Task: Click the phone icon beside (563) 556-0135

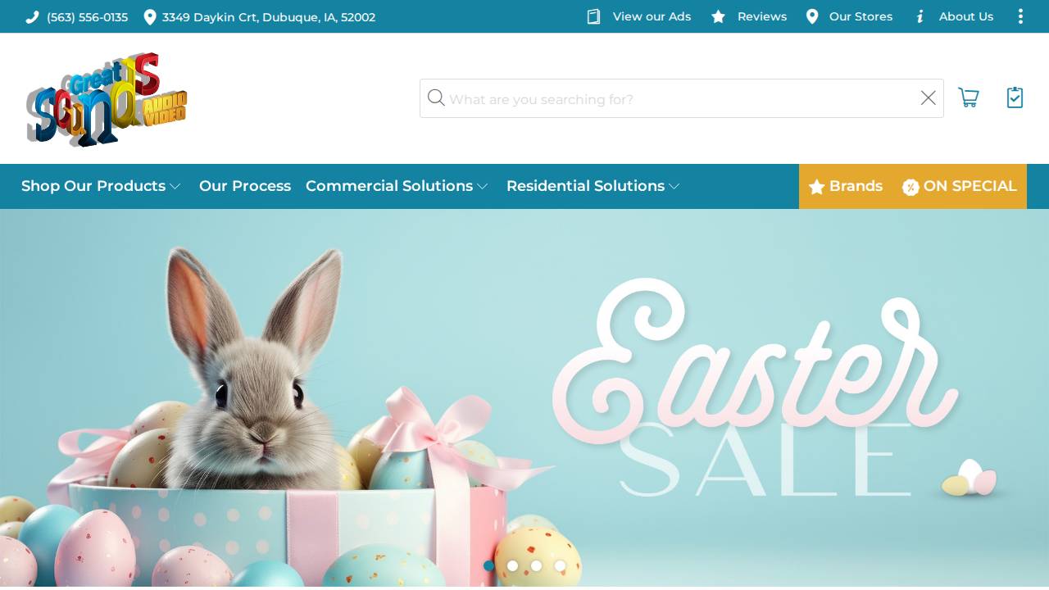Action: [x=32, y=17]
